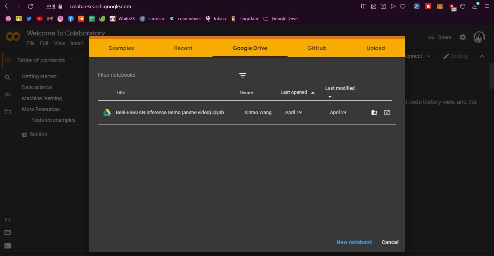Open the Connect dropdown arrow
Screen dimensions: 494x256
(429, 56)
